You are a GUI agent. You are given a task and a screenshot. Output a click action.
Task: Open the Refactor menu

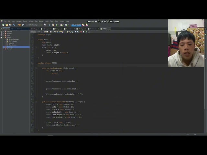pyautogui.click(x=31, y=21)
